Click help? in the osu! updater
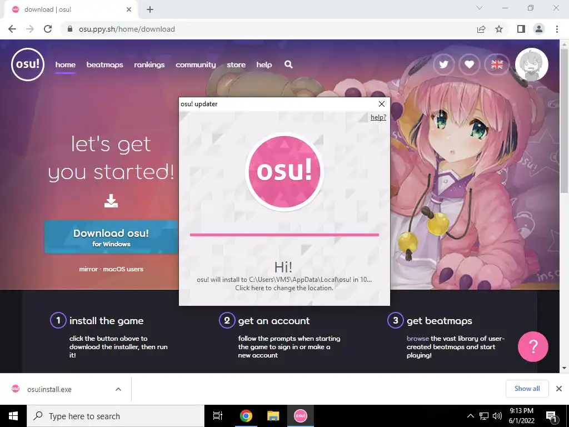Viewport: 569px width, 427px height. pyautogui.click(x=378, y=117)
